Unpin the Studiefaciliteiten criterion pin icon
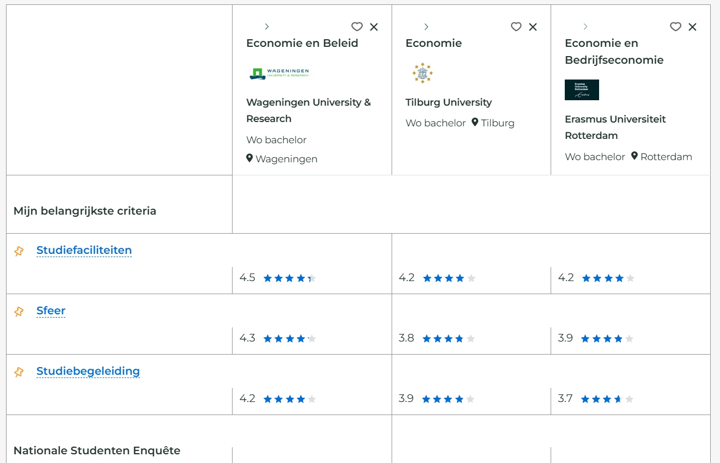720x463 pixels. 19,251
